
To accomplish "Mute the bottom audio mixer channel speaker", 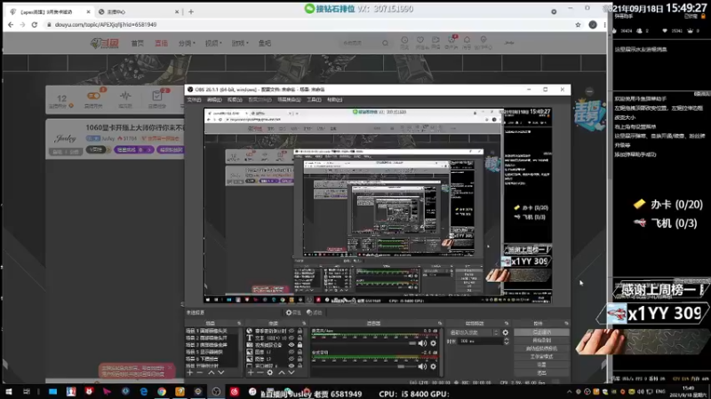I will pos(422,366).
